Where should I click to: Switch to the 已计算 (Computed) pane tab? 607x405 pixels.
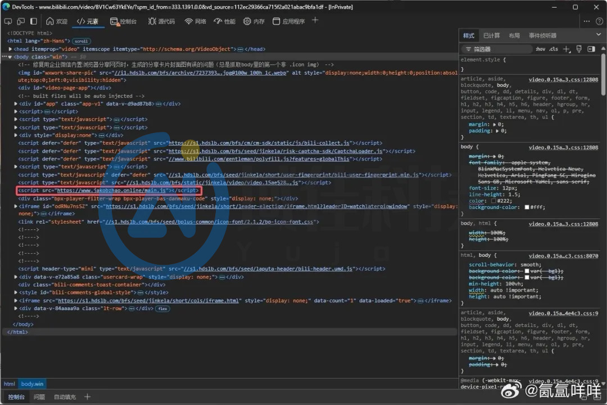[x=492, y=35]
